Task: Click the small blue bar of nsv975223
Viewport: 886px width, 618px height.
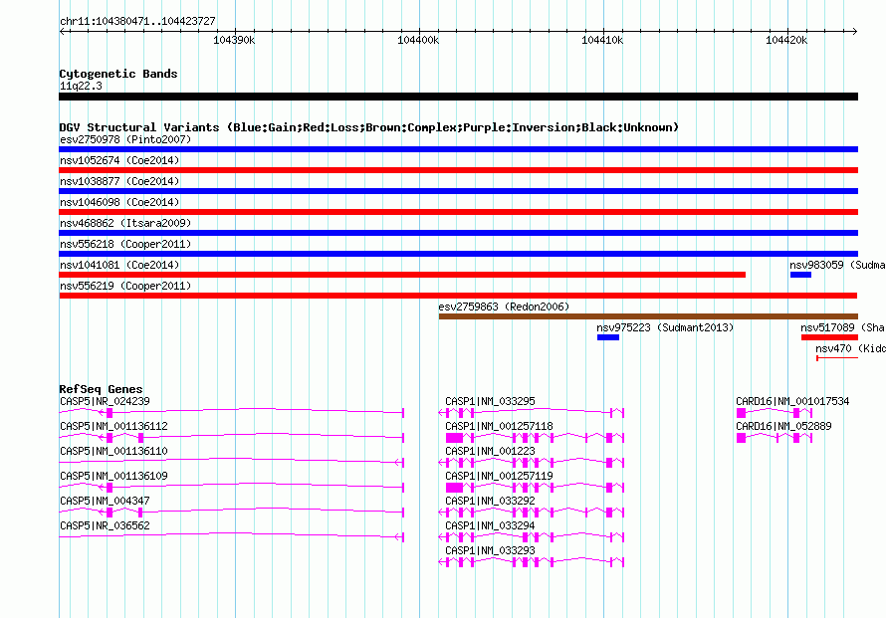Action: (x=608, y=337)
